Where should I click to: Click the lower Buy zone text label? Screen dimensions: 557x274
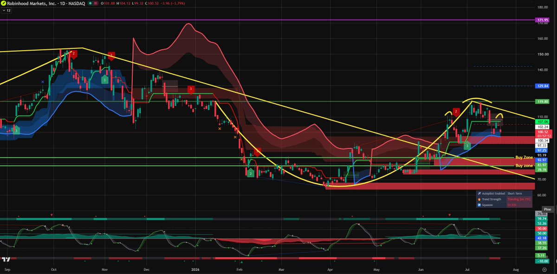tap(524, 166)
